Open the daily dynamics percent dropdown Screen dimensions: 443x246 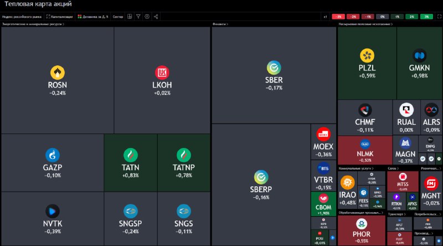(92, 17)
